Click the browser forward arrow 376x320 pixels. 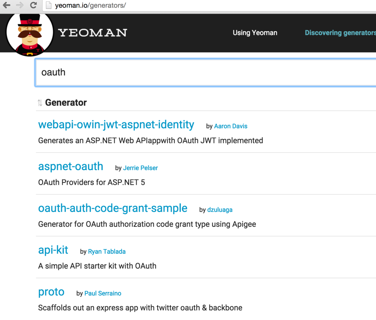tap(20, 5)
